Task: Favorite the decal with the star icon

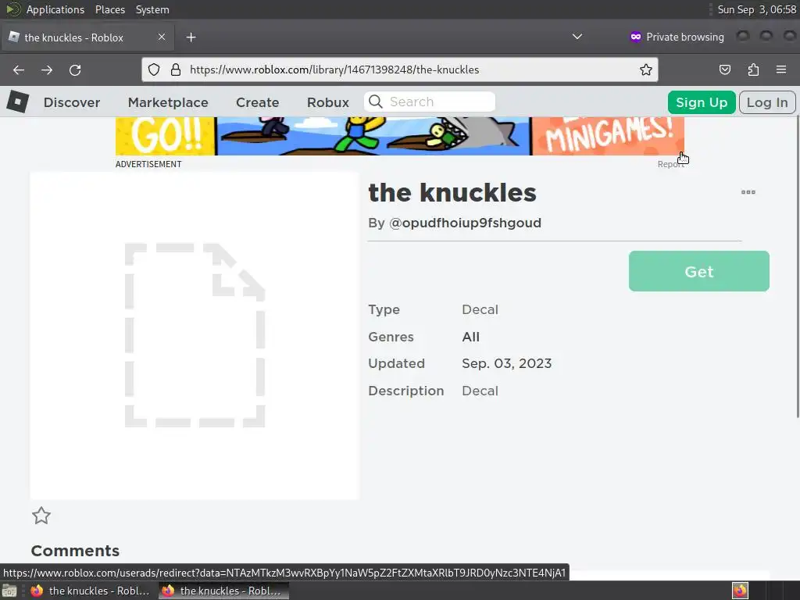Action: pyautogui.click(x=41, y=516)
